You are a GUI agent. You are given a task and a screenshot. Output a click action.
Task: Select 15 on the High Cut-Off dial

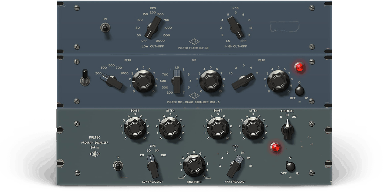tap(249, 35)
